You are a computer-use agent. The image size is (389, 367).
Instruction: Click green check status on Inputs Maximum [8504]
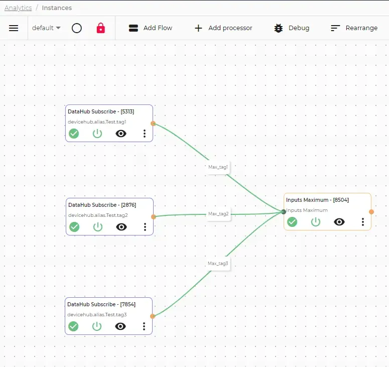pyautogui.click(x=292, y=222)
